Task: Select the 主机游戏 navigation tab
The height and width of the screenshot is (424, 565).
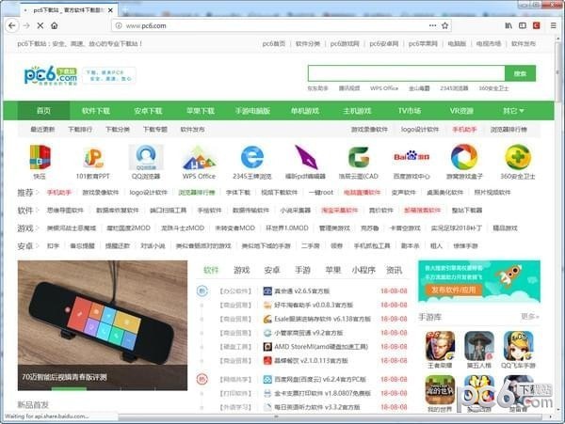Action: (357, 111)
